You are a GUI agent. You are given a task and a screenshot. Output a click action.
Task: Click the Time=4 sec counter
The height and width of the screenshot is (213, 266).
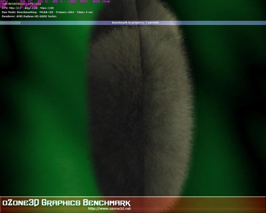point(85,12)
